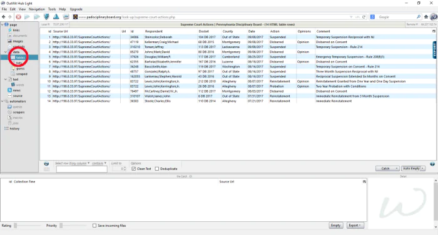Click the Auto-Empty button
The height and width of the screenshot is (235, 438).
pos(411,169)
